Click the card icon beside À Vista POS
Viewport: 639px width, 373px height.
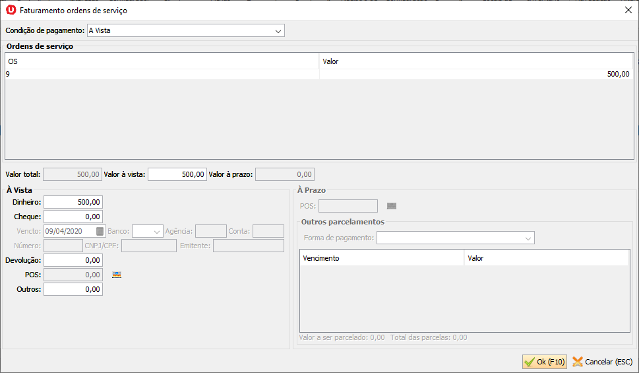point(117,275)
